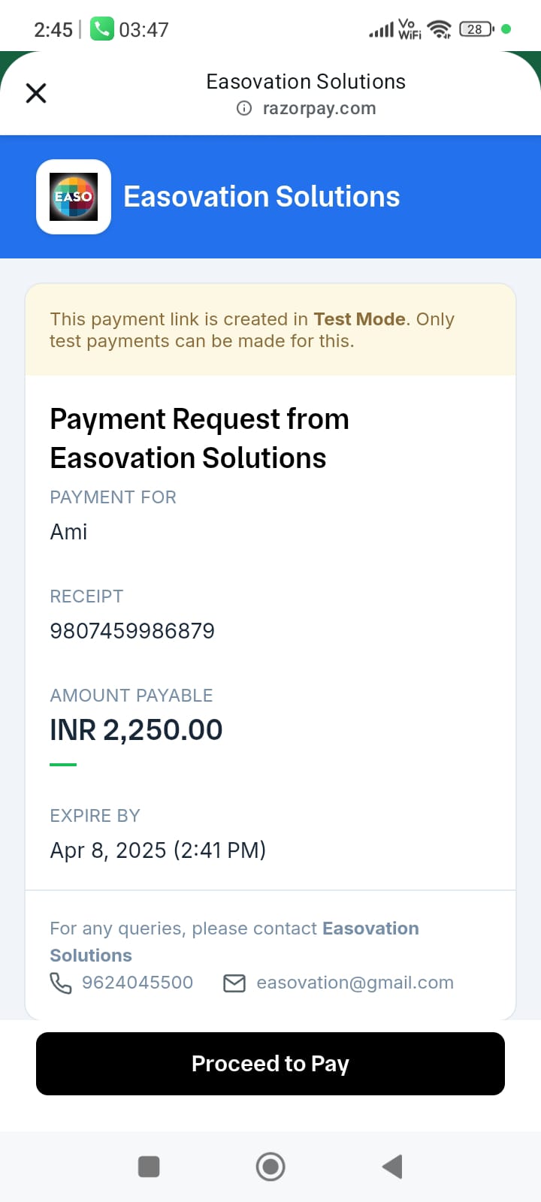Tap the receipt number 9807459986879
Viewport: 541px width, 1202px height.
point(132,631)
